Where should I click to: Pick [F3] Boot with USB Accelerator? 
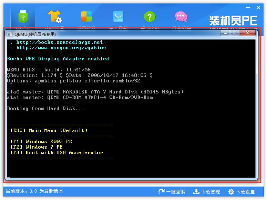[x=57, y=152]
